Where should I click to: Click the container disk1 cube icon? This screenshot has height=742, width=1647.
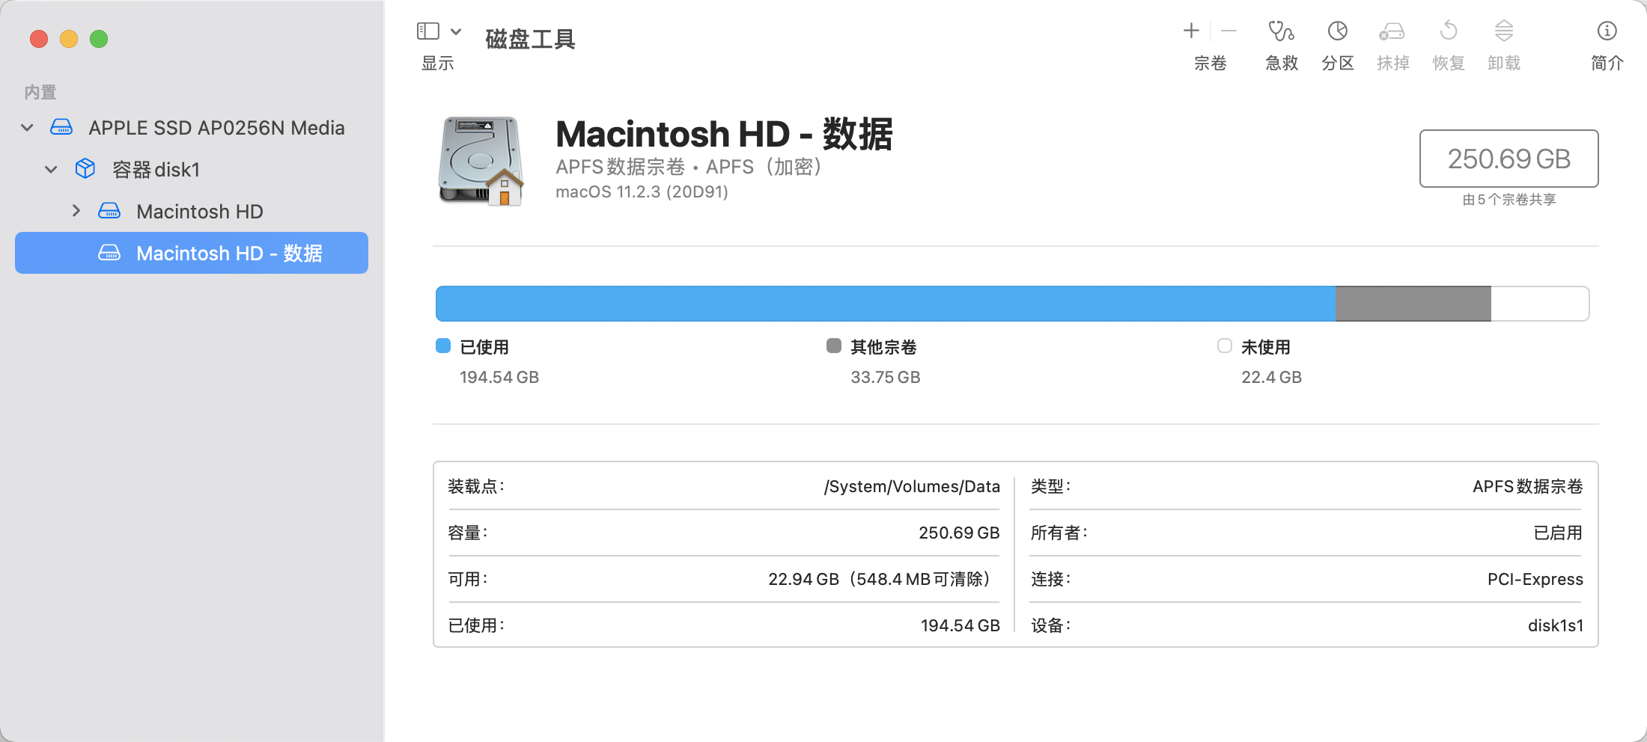pos(85,169)
